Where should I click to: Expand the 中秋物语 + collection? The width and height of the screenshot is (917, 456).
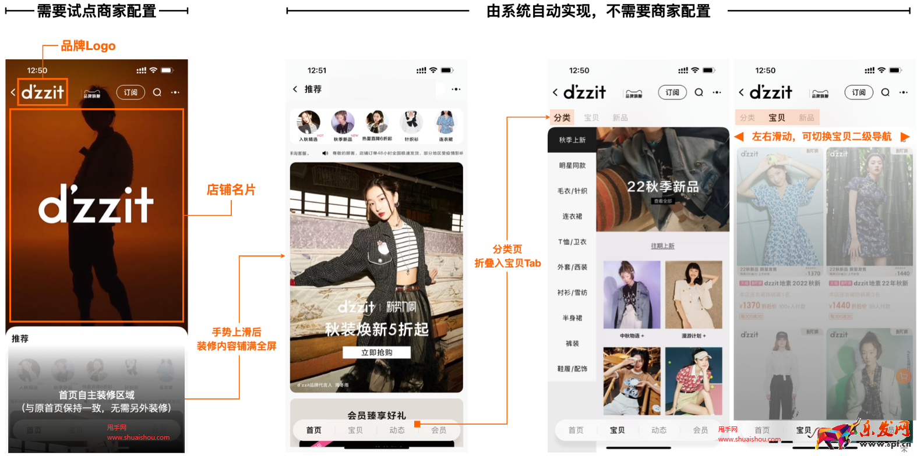coord(632,336)
